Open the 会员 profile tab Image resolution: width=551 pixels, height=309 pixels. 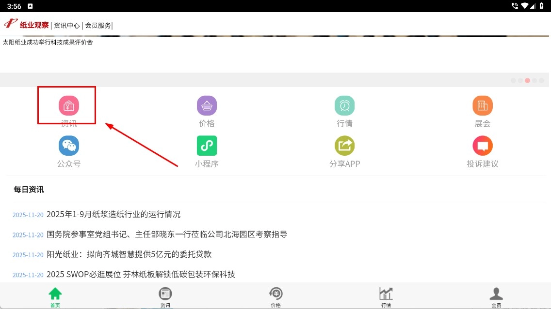point(496,296)
